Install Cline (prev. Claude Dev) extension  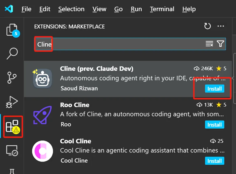tap(214, 89)
